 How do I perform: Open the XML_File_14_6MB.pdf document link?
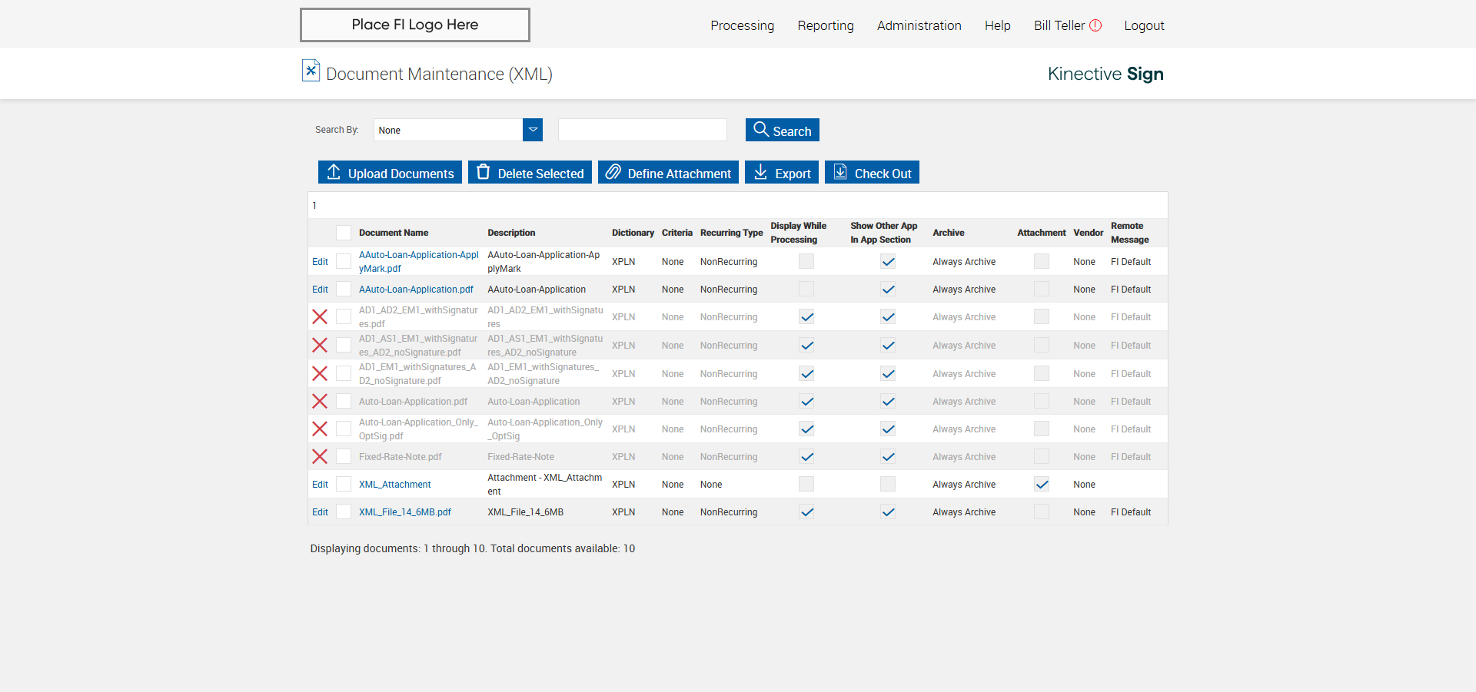tap(404, 512)
